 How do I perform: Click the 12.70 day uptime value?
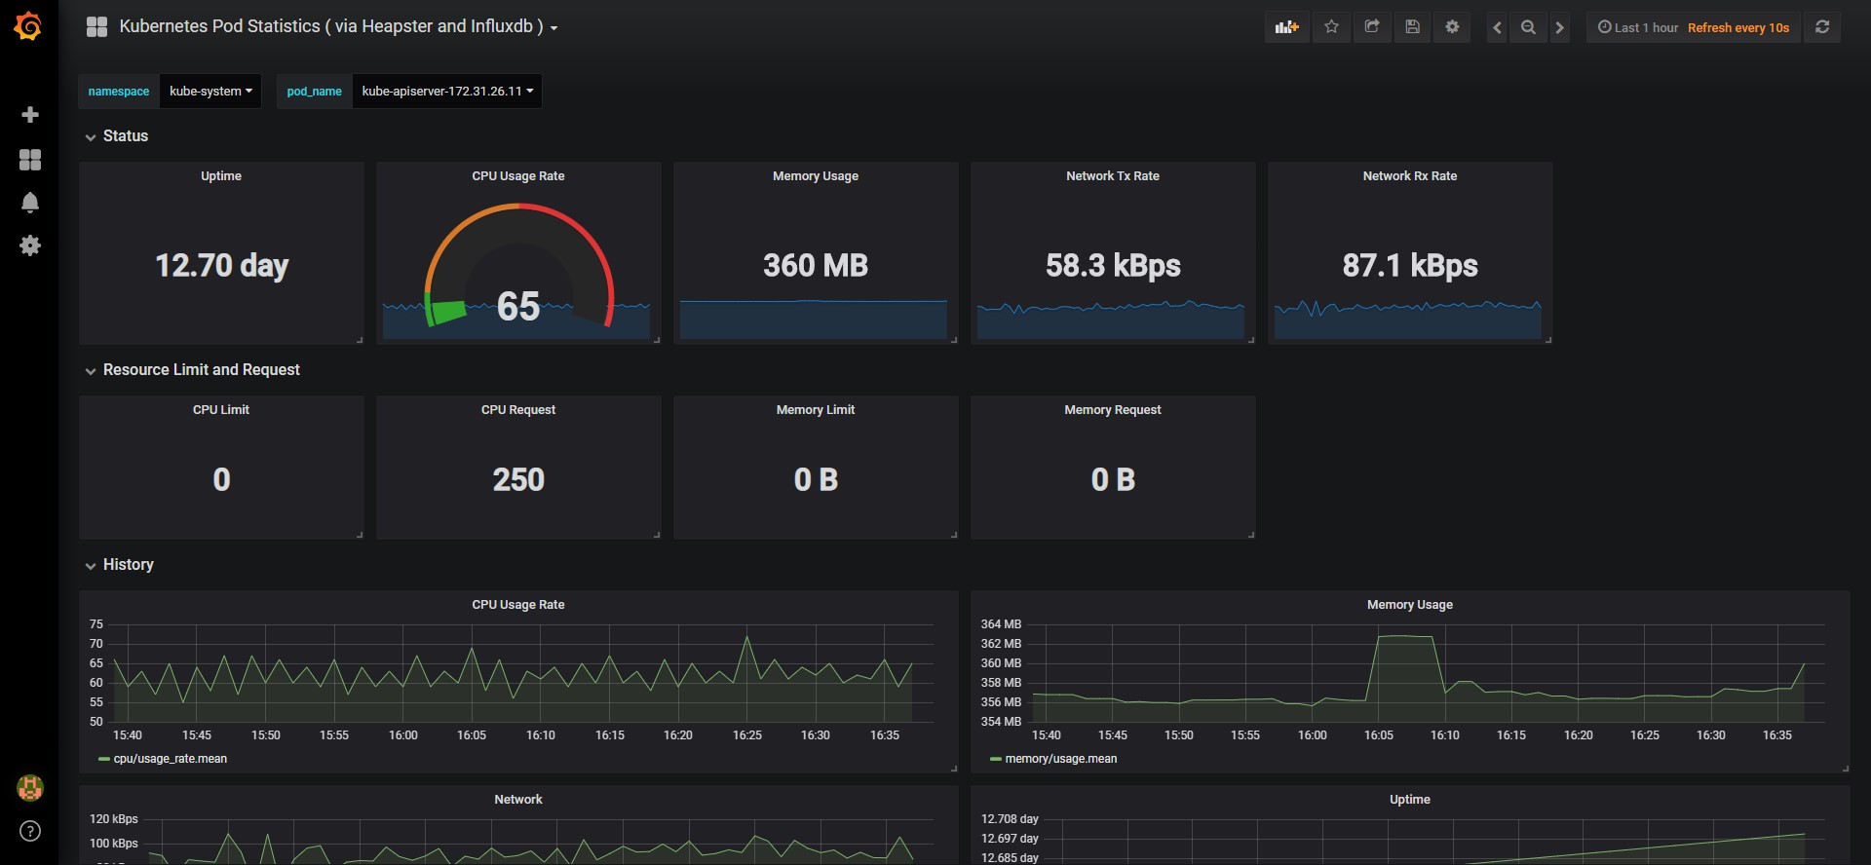coord(222,266)
